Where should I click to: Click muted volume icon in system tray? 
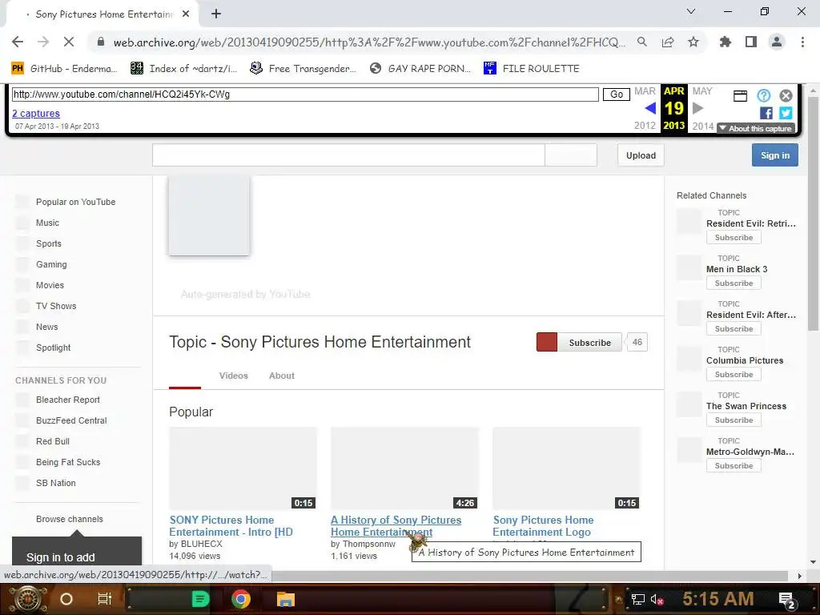coord(657,599)
